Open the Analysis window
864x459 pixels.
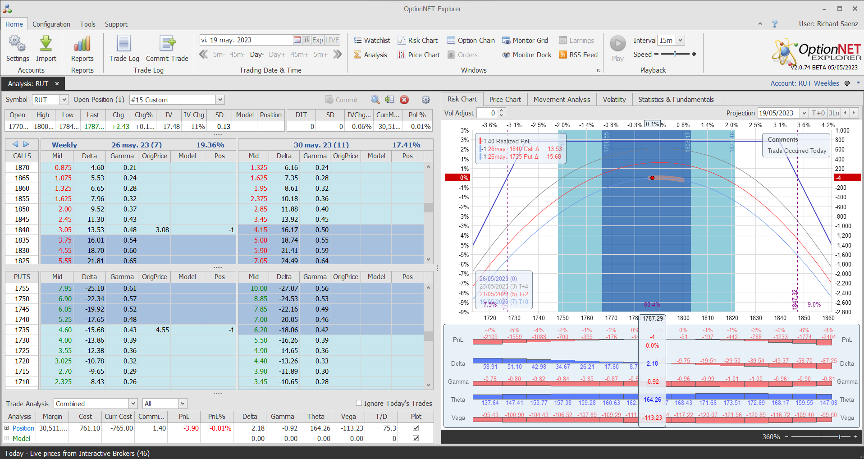(x=370, y=55)
